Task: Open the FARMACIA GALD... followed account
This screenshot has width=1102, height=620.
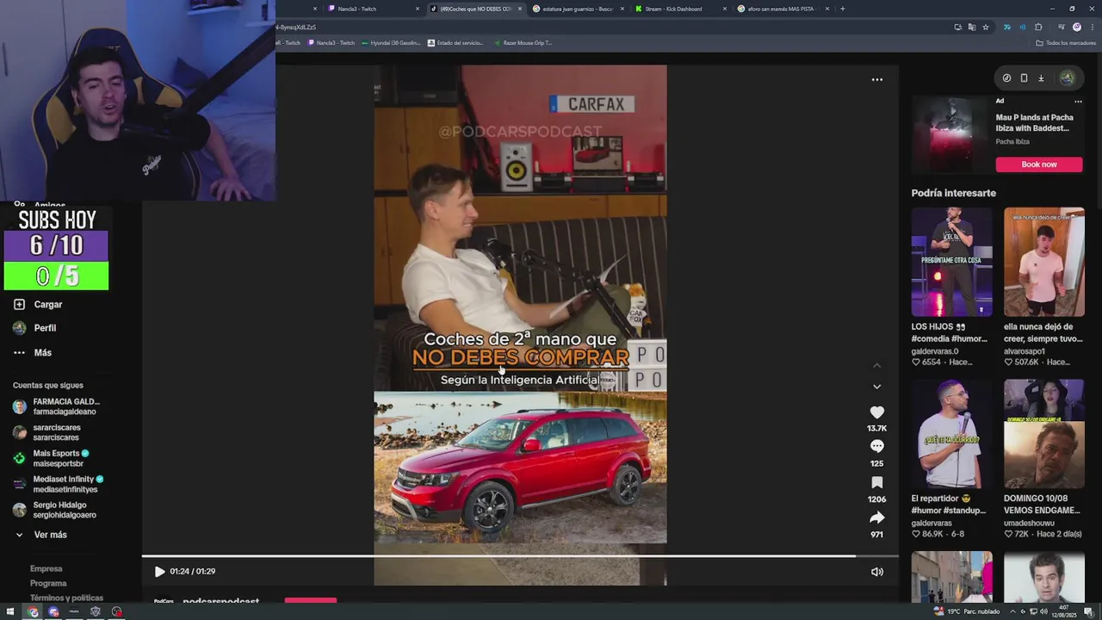Action: [x=57, y=406]
